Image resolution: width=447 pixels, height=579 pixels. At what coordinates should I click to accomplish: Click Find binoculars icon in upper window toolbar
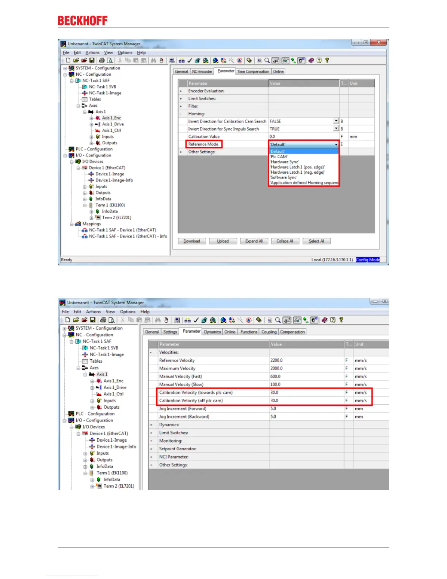(153, 60)
